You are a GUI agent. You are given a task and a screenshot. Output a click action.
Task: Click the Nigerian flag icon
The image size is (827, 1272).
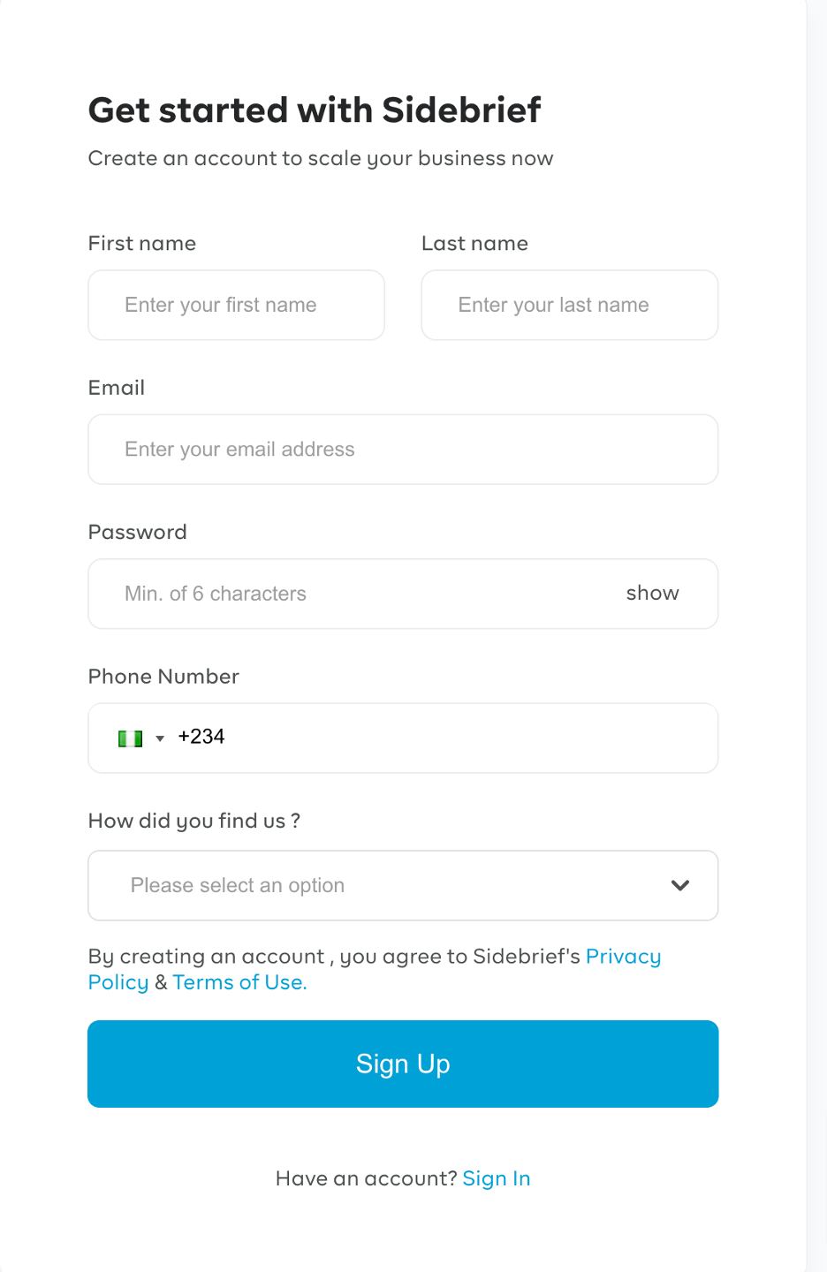tap(131, 738)
